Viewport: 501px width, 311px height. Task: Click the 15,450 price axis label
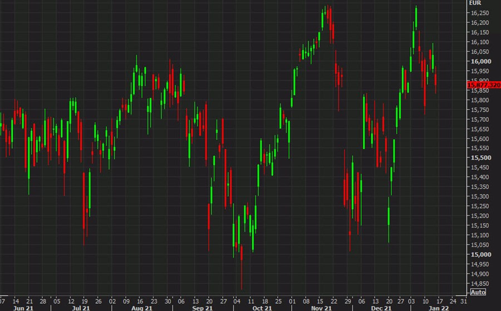(x=480, y=167)
